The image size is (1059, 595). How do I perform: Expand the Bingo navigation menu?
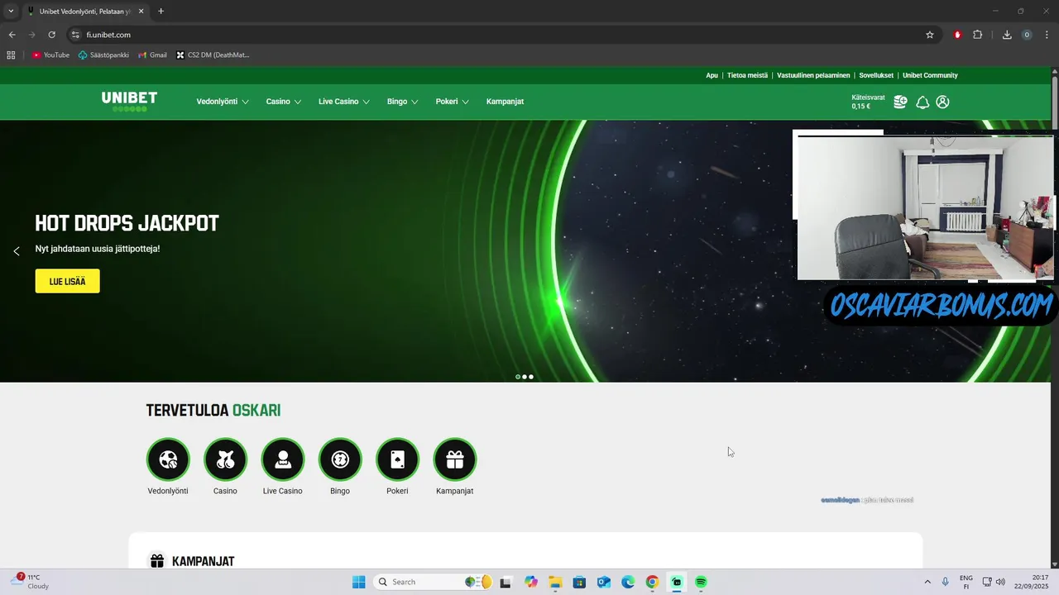click(x=403, y=102)
